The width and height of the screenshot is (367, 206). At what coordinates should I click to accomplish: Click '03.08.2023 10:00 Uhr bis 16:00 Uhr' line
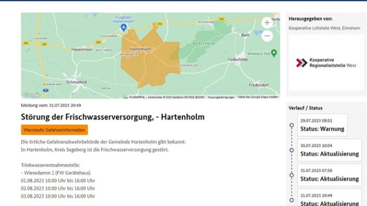click(x=58, y=196)
